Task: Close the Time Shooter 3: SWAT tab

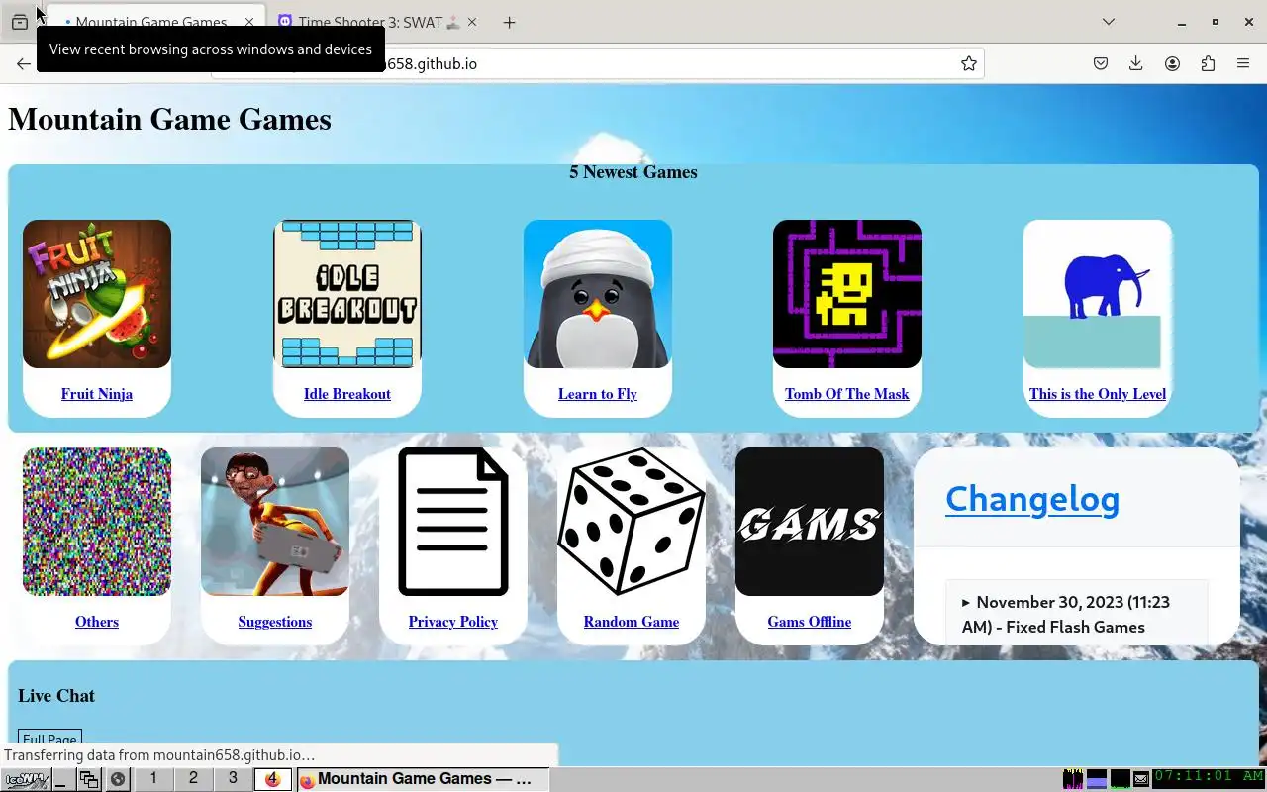Action: point(471,22)
